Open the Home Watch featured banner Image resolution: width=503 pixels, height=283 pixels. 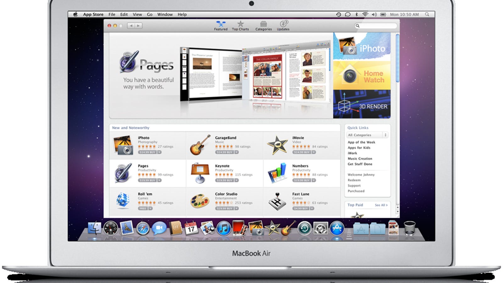point(362,75)
